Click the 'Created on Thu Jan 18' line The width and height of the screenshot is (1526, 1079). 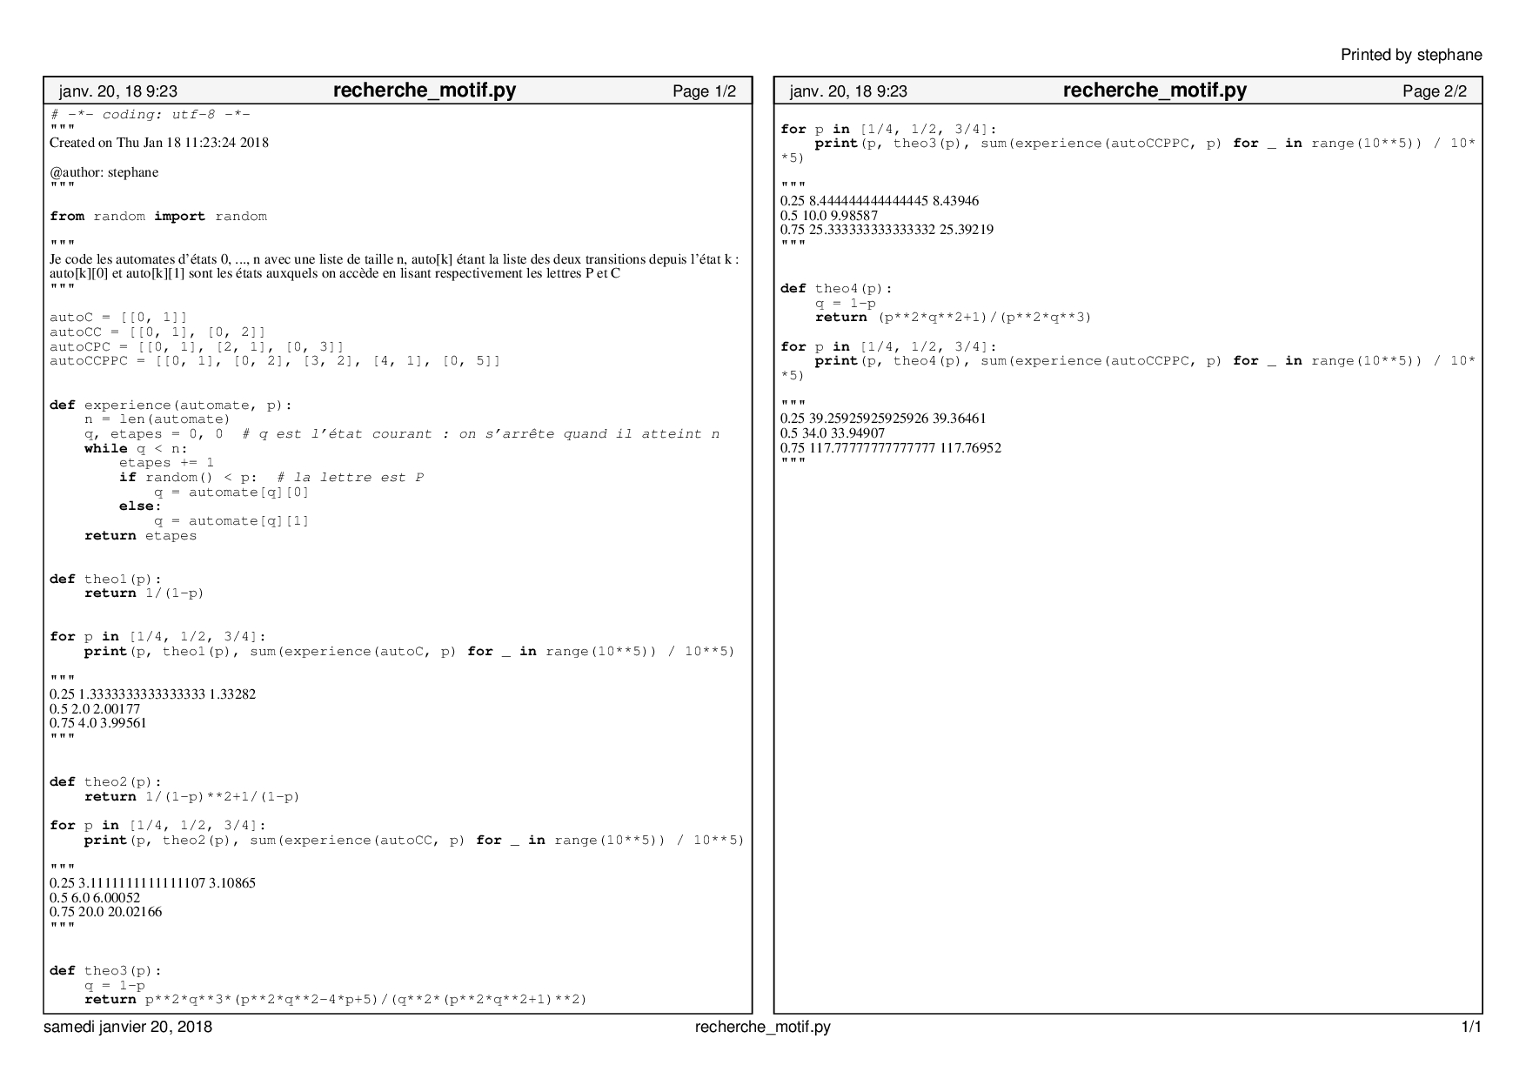[x=158, y=143]
